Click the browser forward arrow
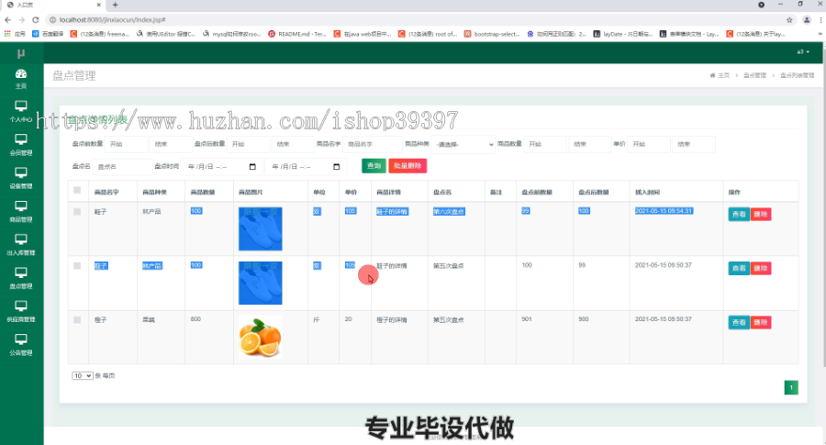This screenshot has width=826, height=445. [22, 20]
